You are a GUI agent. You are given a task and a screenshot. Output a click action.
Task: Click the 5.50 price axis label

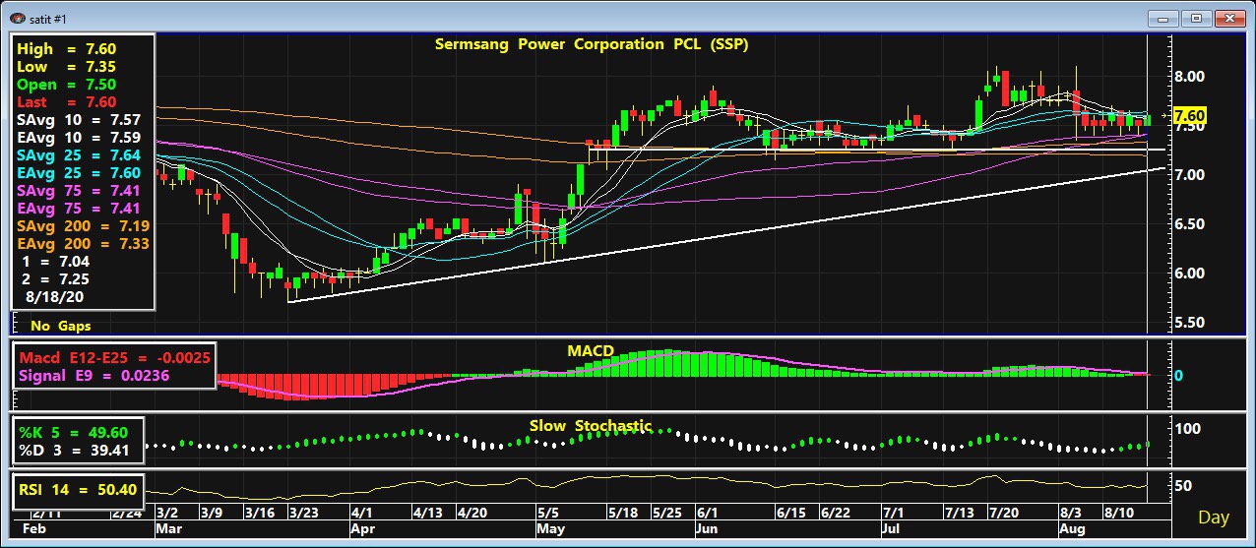pyautogui.click(x=1191, y=323)
